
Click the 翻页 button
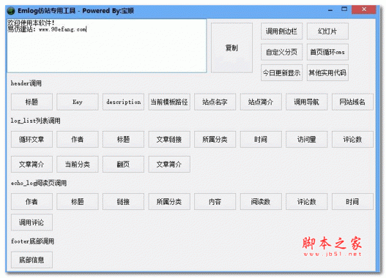tap(124, 164)
